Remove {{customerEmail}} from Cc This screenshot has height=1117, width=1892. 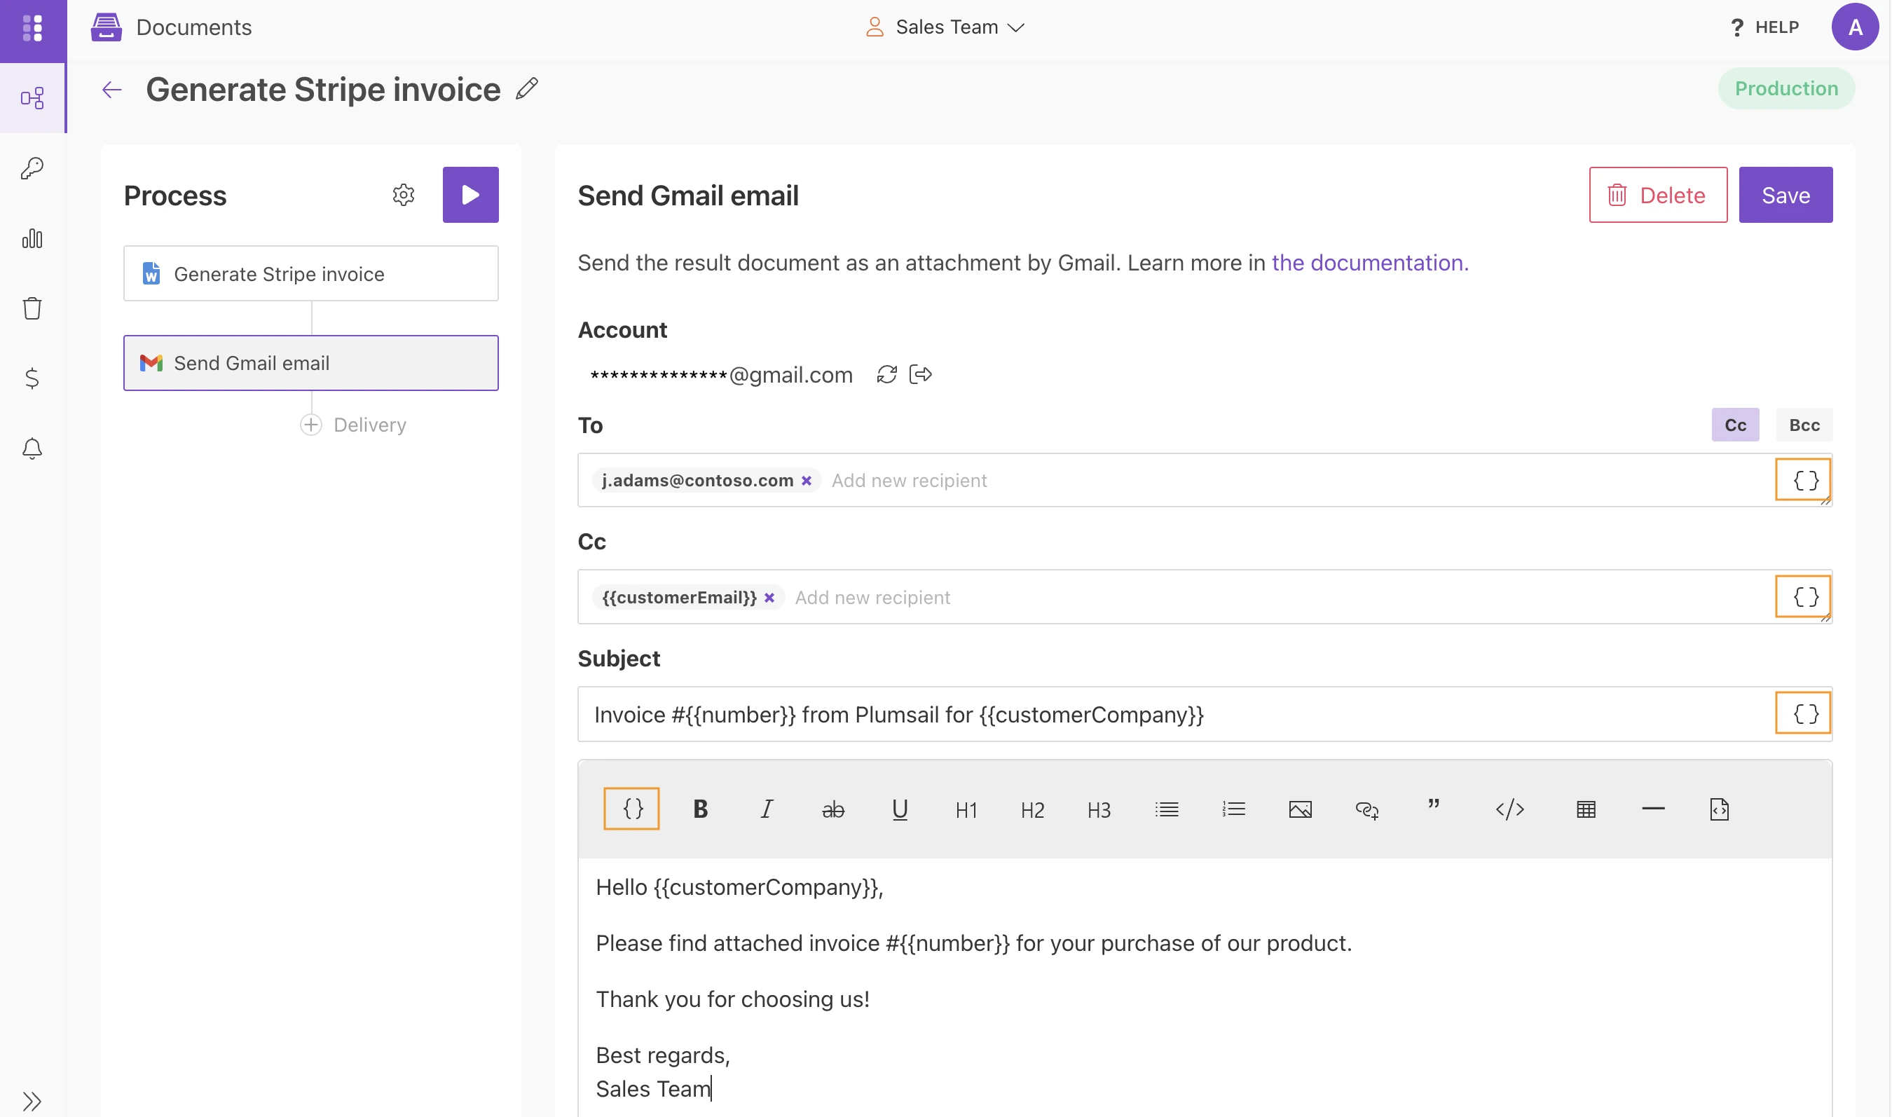click(769, 597)
